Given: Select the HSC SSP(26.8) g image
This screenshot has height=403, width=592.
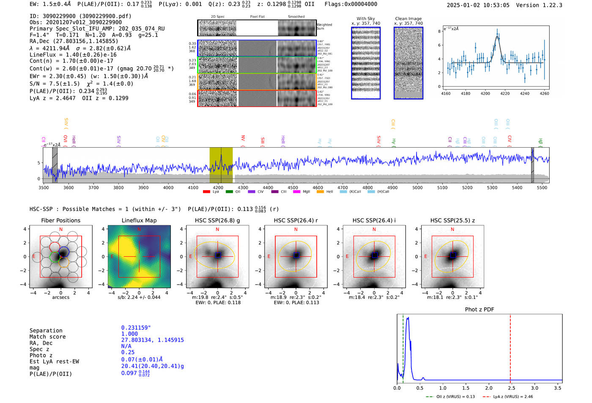Looking at the screenshot, I should 217,257.
